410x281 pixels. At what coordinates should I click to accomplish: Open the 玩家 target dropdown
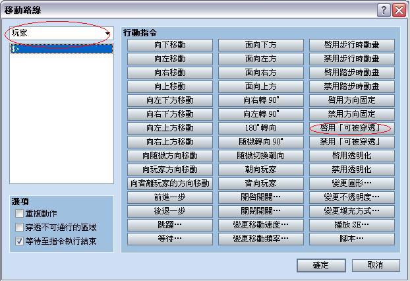coord(61,33)
